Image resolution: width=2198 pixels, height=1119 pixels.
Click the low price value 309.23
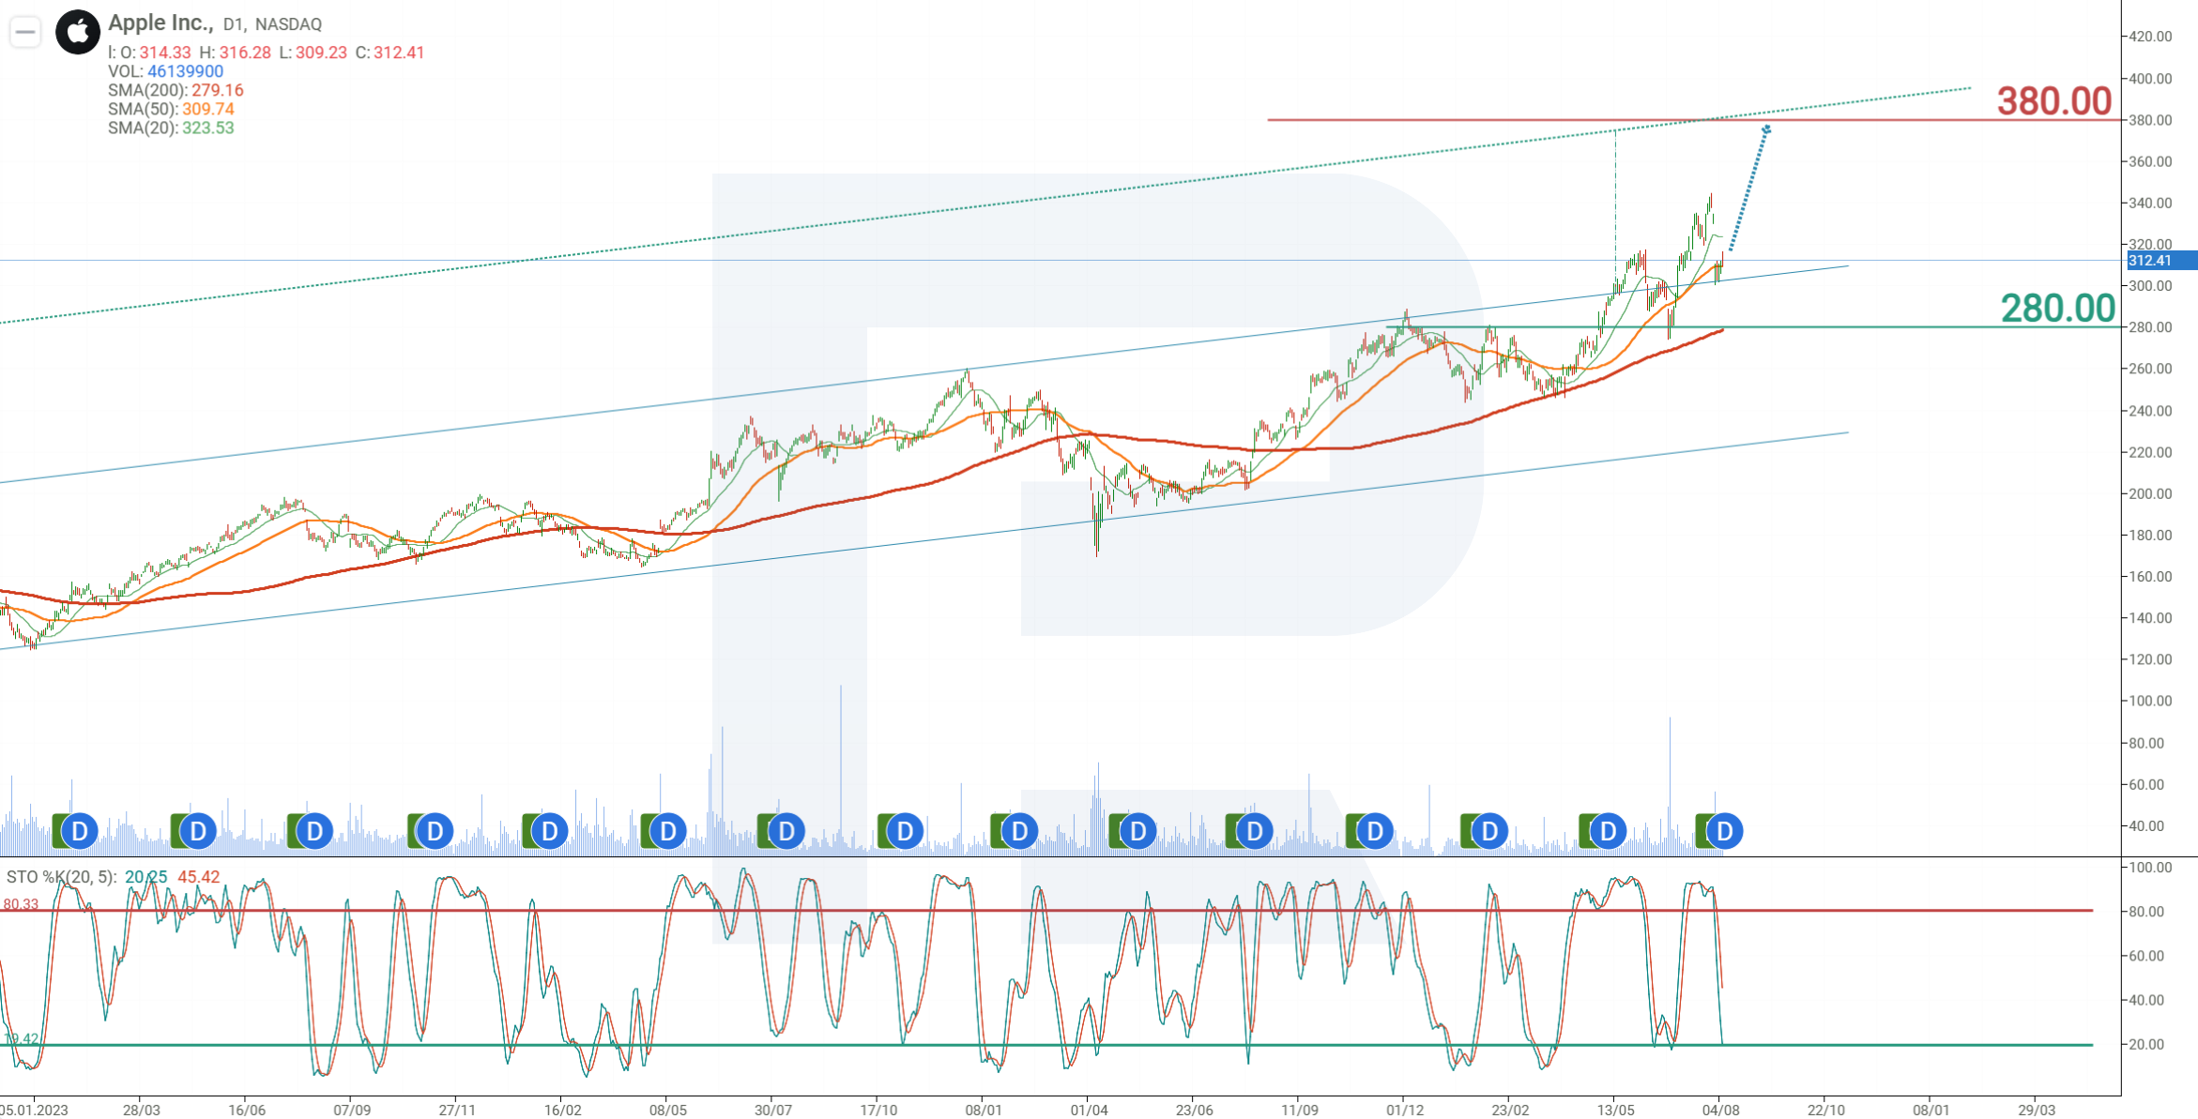321,53
